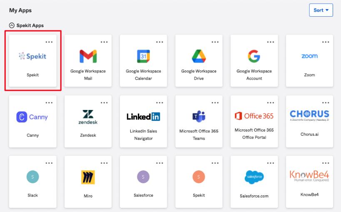
Task: Open the Zendesk tile three-dot menu
Action: pos(104,103)
